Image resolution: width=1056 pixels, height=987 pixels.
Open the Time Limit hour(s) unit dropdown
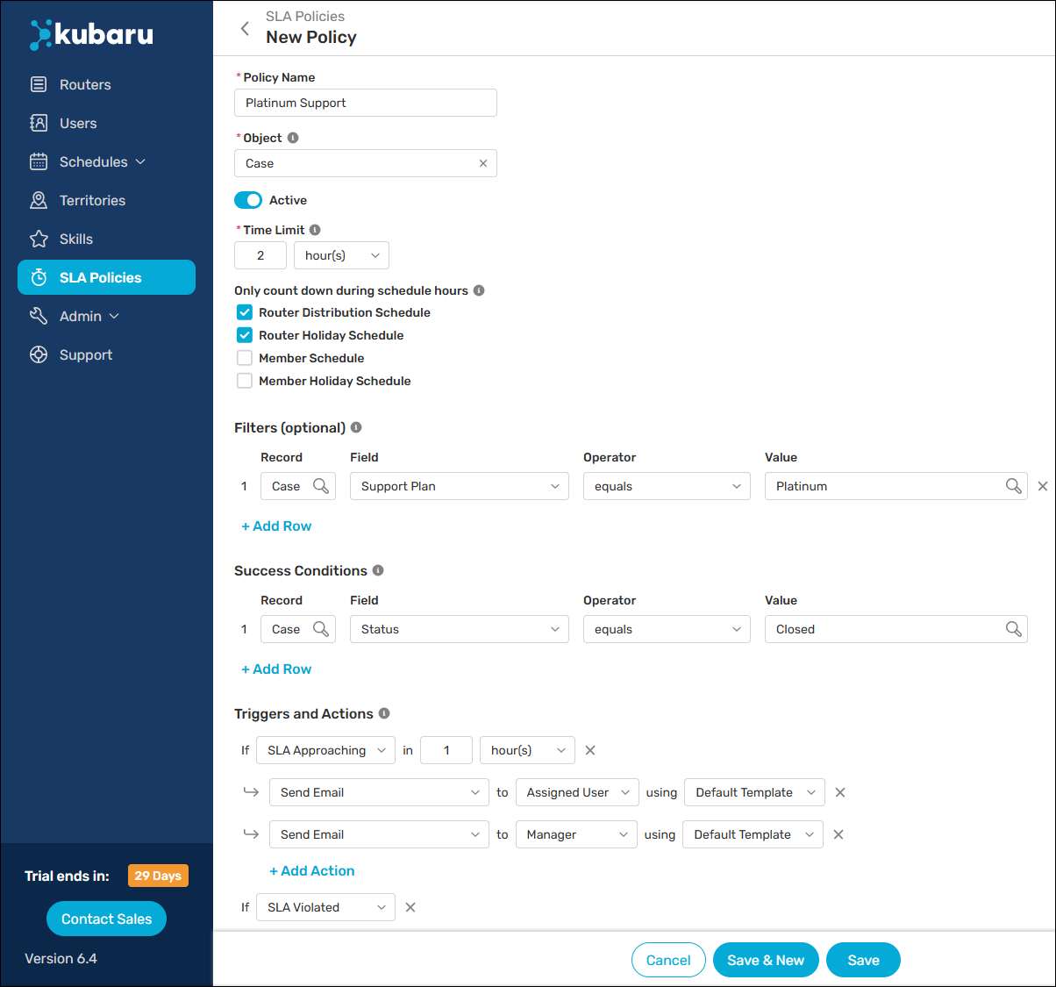click(x=341, y=255)
